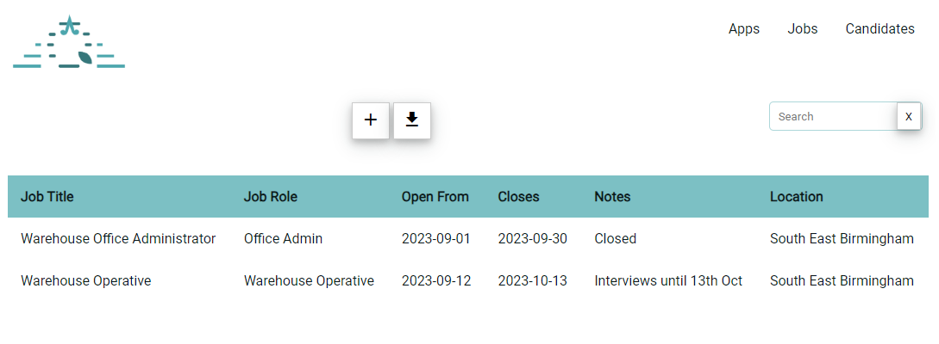This screenshot has height=344, width=939.
Task: Click the star logo icon
Action: (69, 26)
